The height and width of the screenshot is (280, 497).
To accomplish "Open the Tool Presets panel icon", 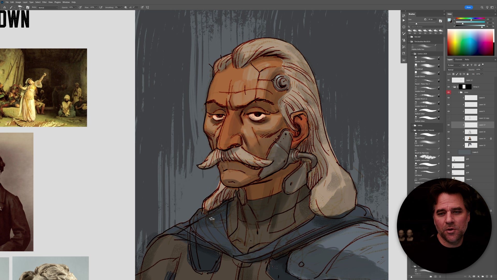I will point(404,47).
